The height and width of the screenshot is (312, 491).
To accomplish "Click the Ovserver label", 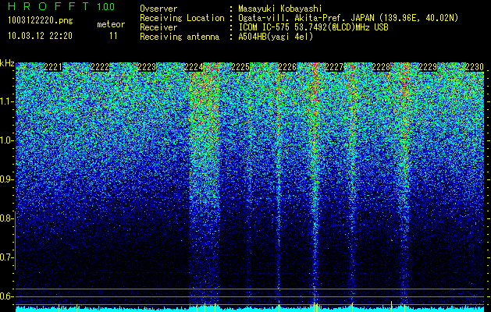I will [x=158, y=9].
